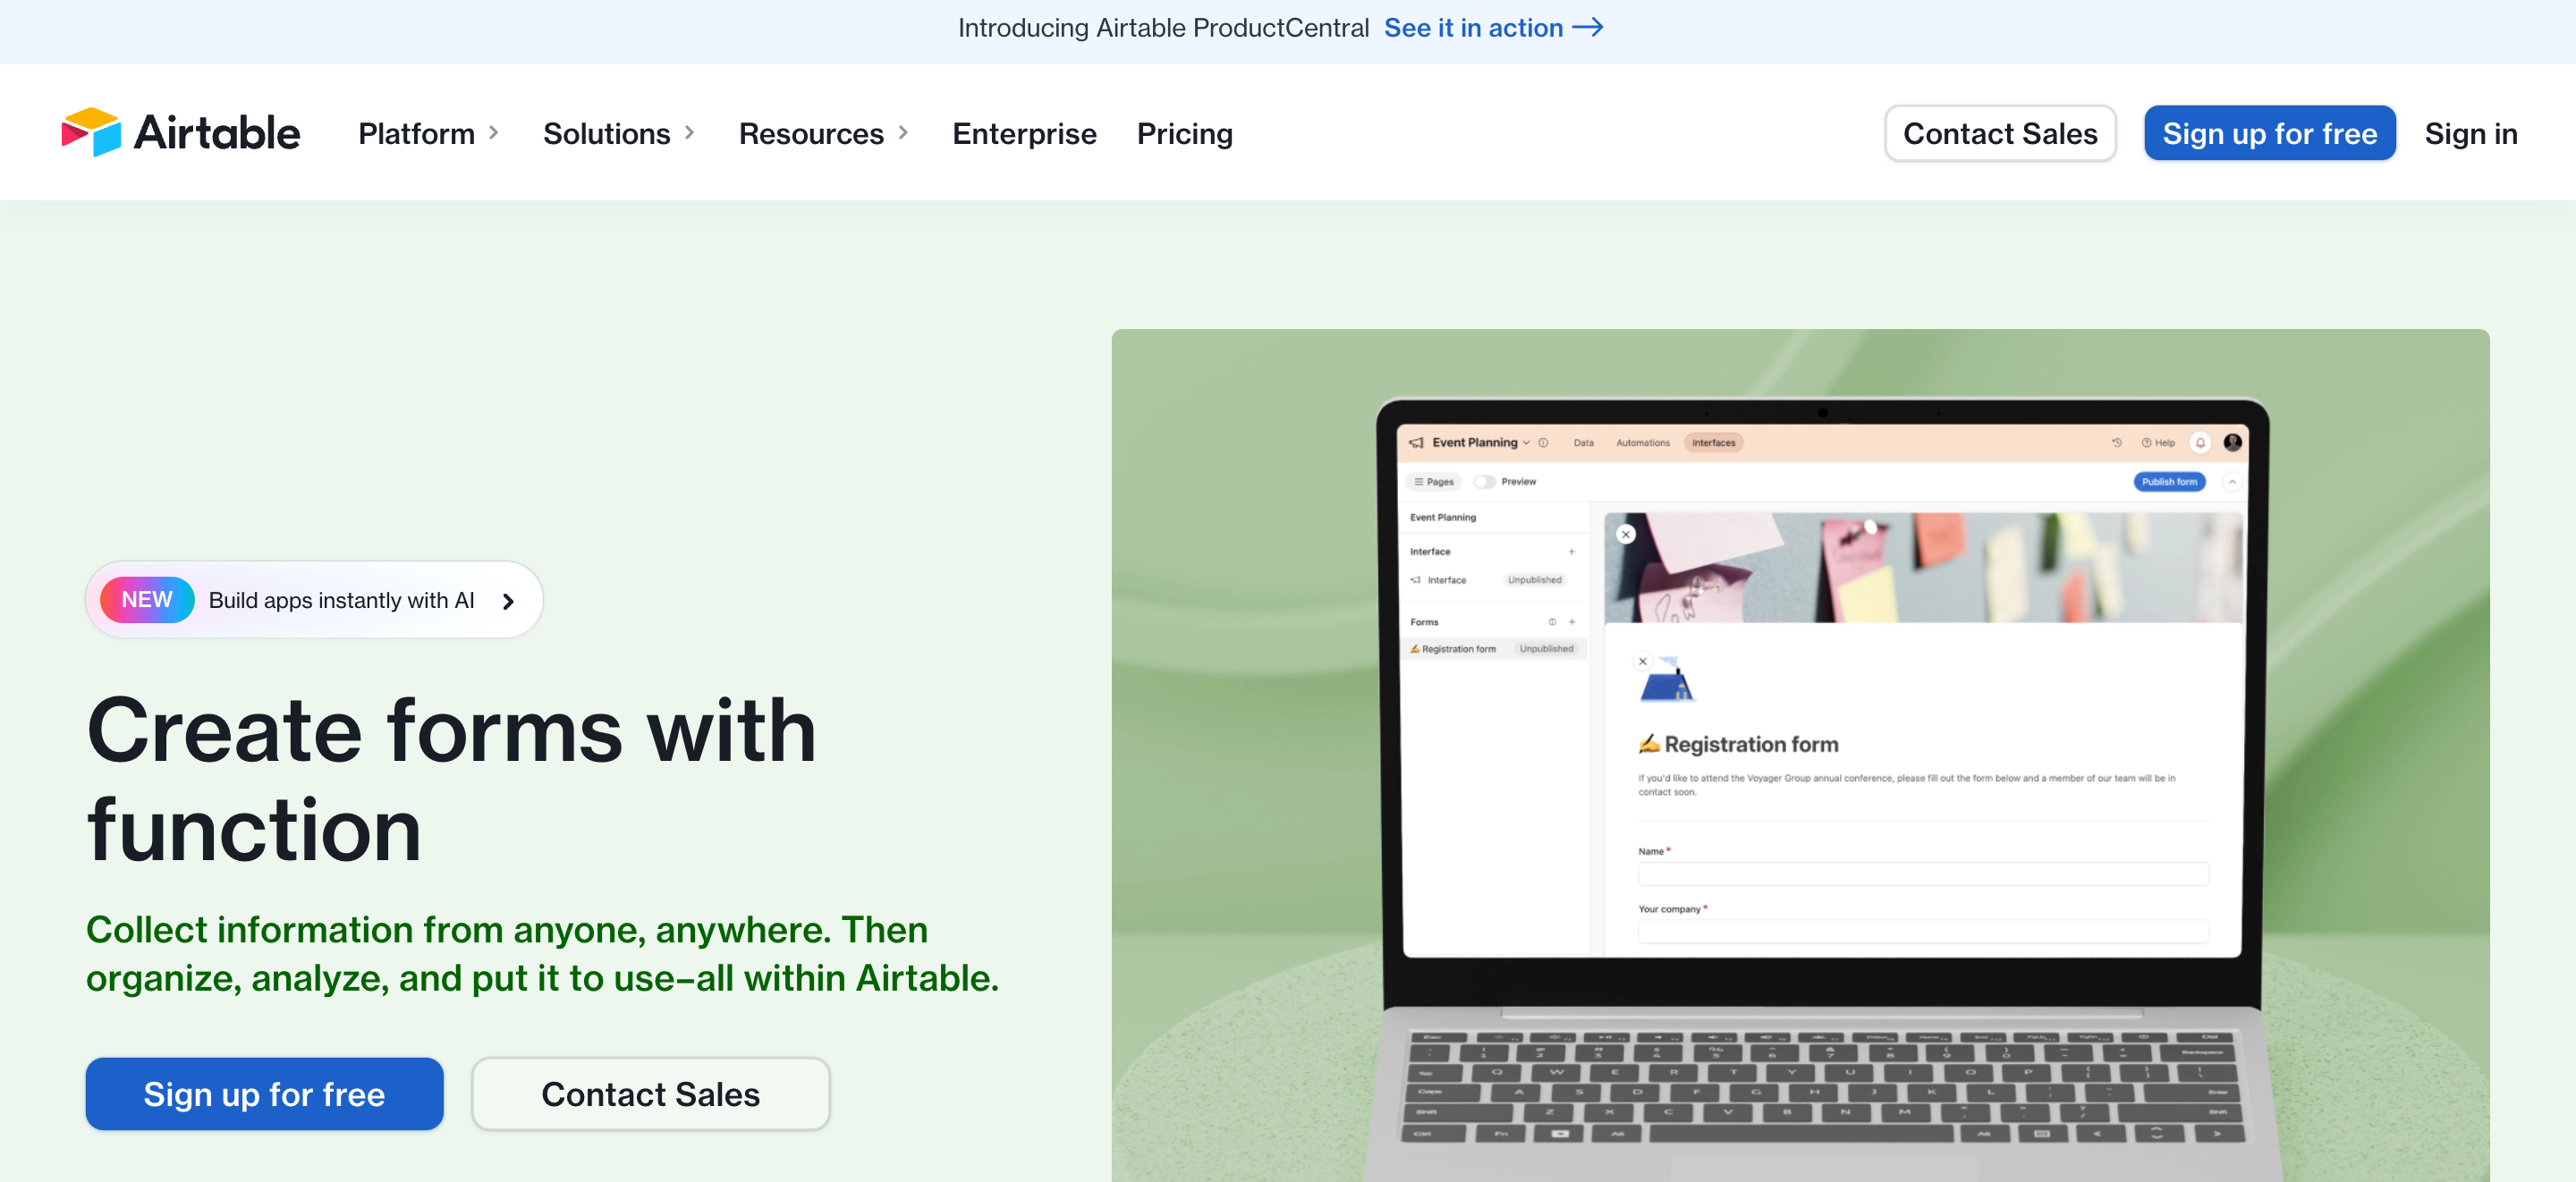
Task: Open the Pricing page
Action: [1185, 133]
